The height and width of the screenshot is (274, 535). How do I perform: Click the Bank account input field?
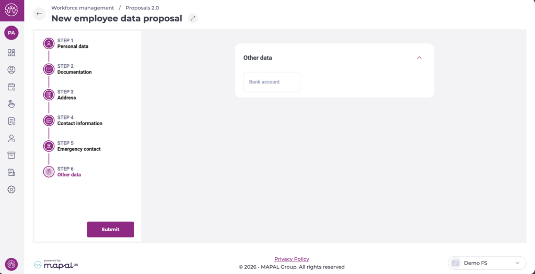click(x=272, y=82)
